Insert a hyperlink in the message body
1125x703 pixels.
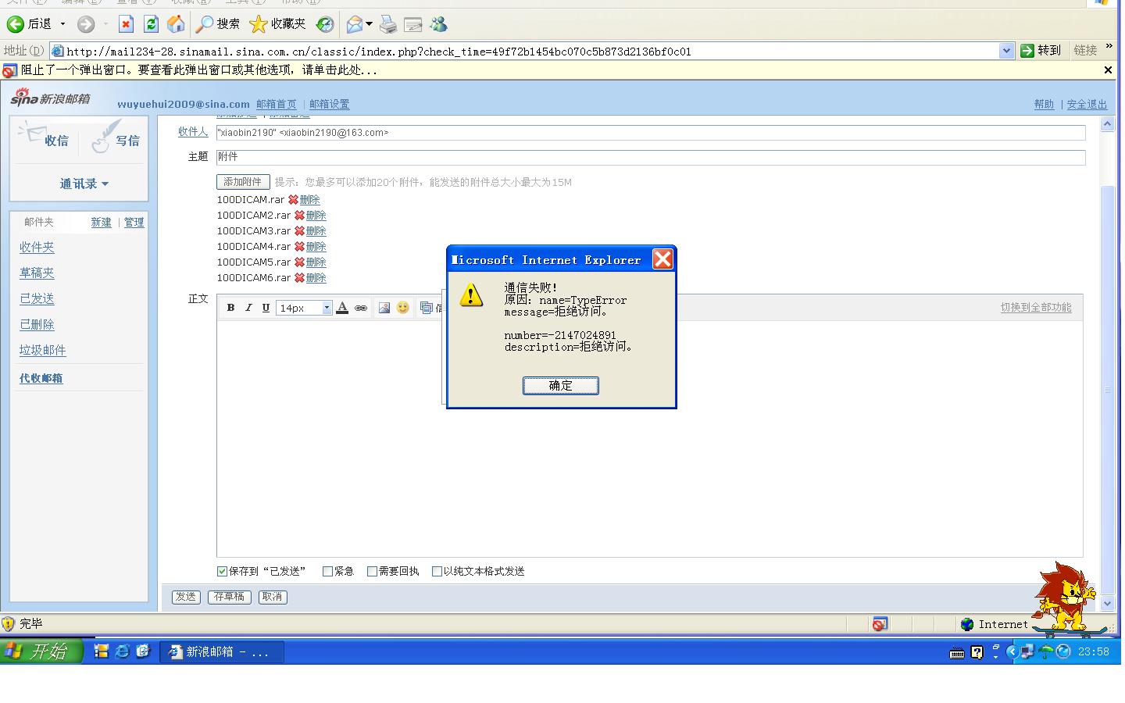361,308
